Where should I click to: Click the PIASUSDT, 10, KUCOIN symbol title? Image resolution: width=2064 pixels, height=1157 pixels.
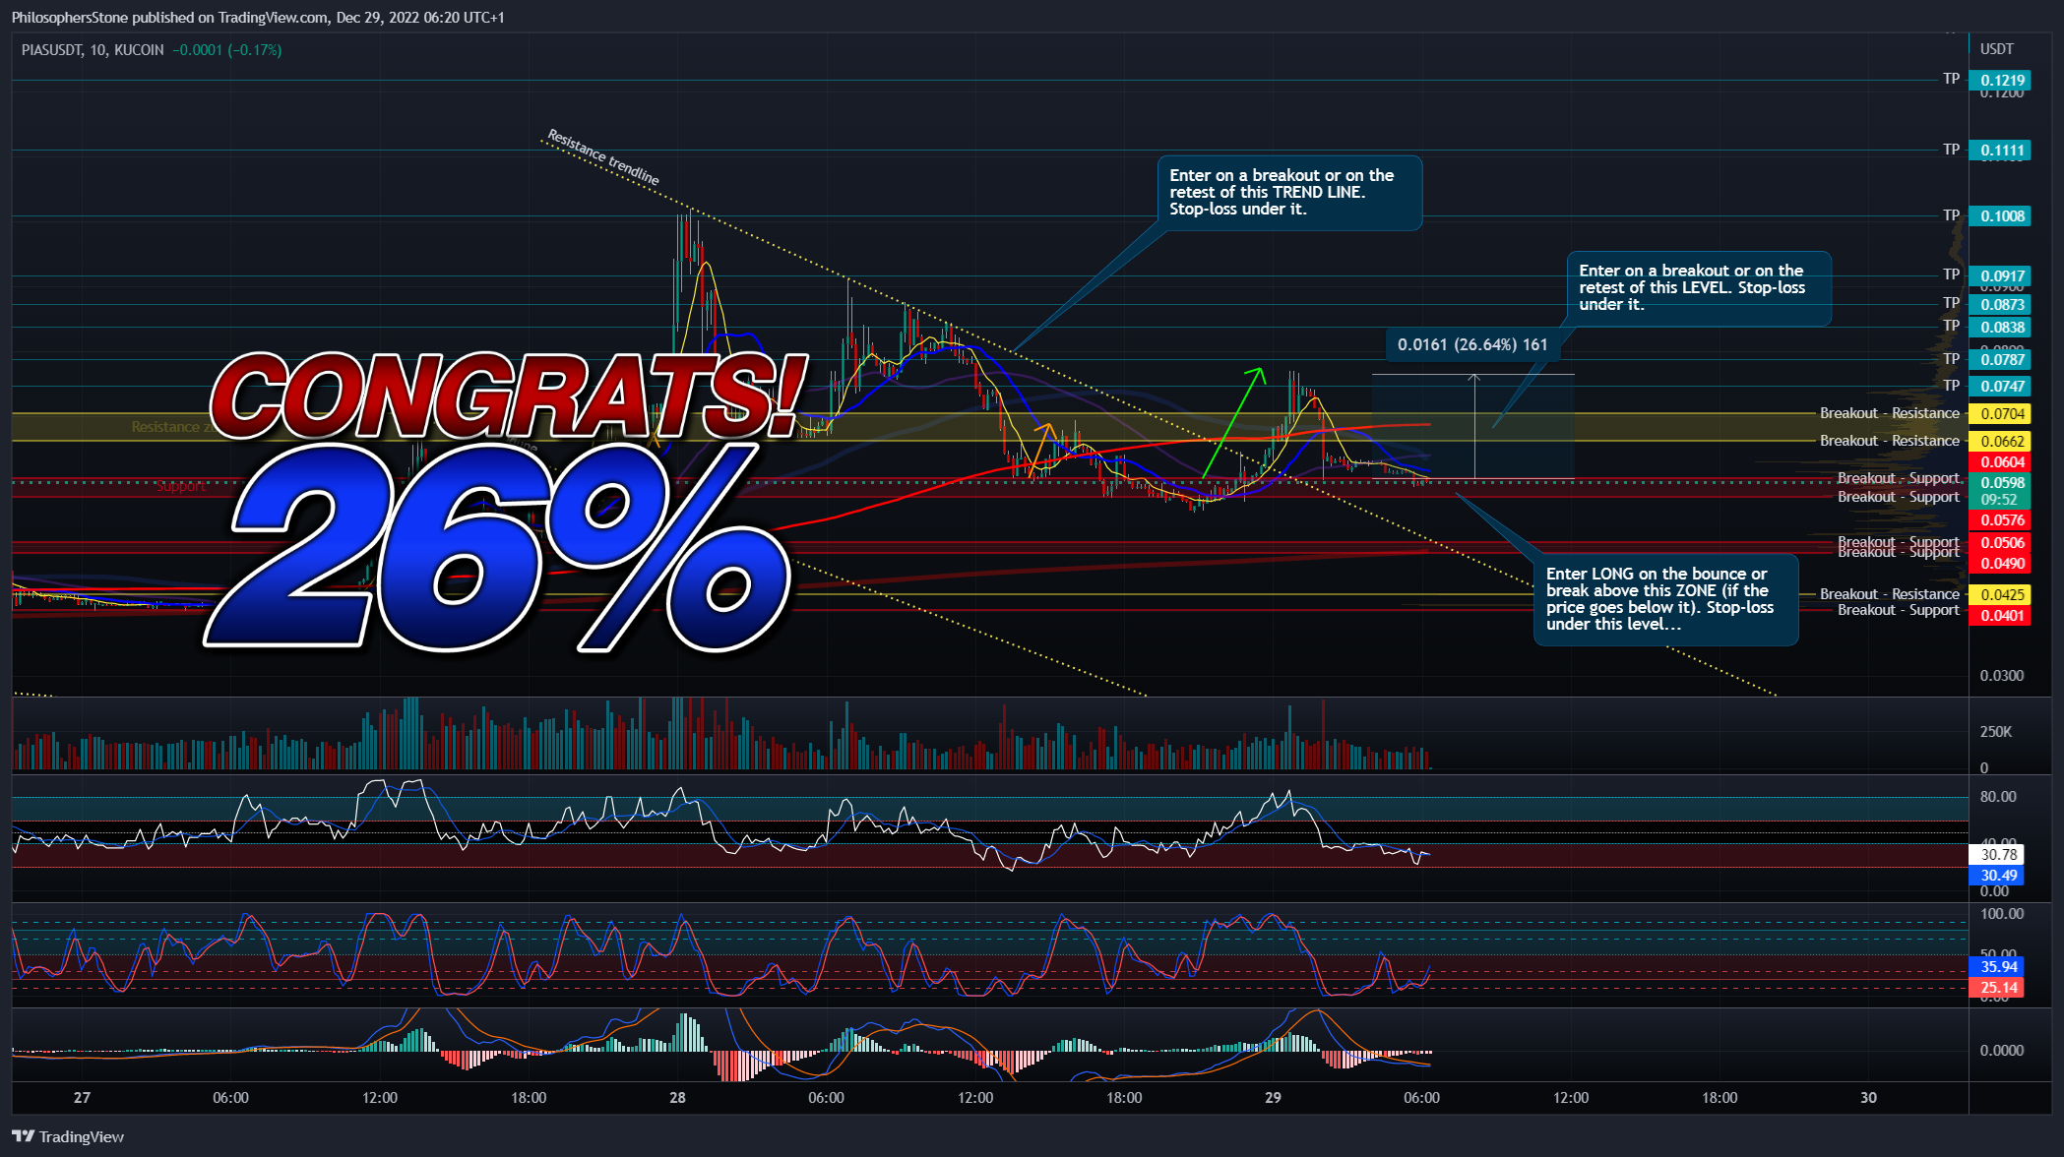point(93,50)
